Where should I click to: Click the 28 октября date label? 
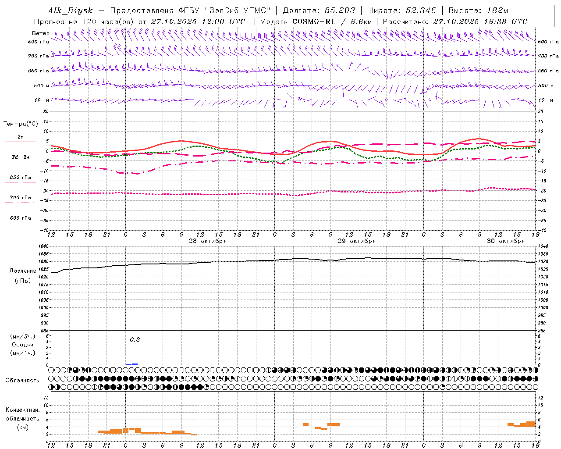[x=208, y=241]
